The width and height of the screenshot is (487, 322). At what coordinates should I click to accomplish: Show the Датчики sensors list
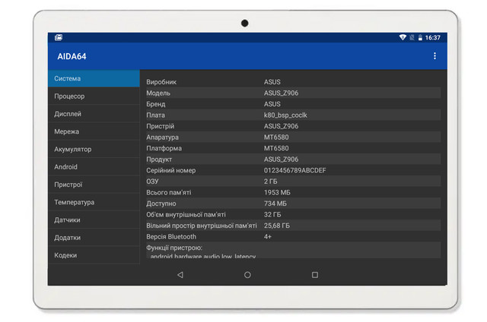coord(94,220)
